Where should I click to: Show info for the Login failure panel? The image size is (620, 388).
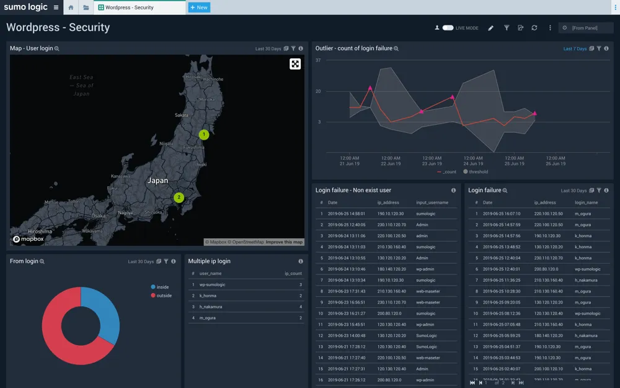606,191
